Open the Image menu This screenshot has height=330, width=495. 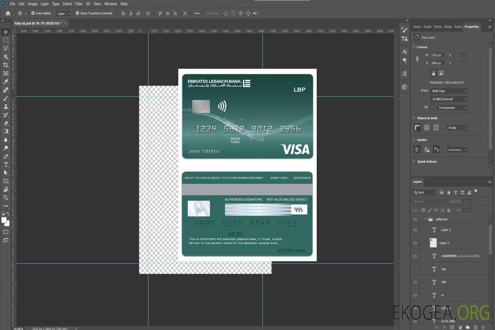tap(33, 4)
